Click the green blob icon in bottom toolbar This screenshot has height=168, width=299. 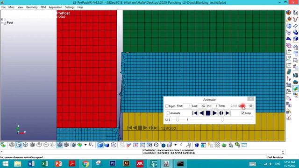click(224, 145)
